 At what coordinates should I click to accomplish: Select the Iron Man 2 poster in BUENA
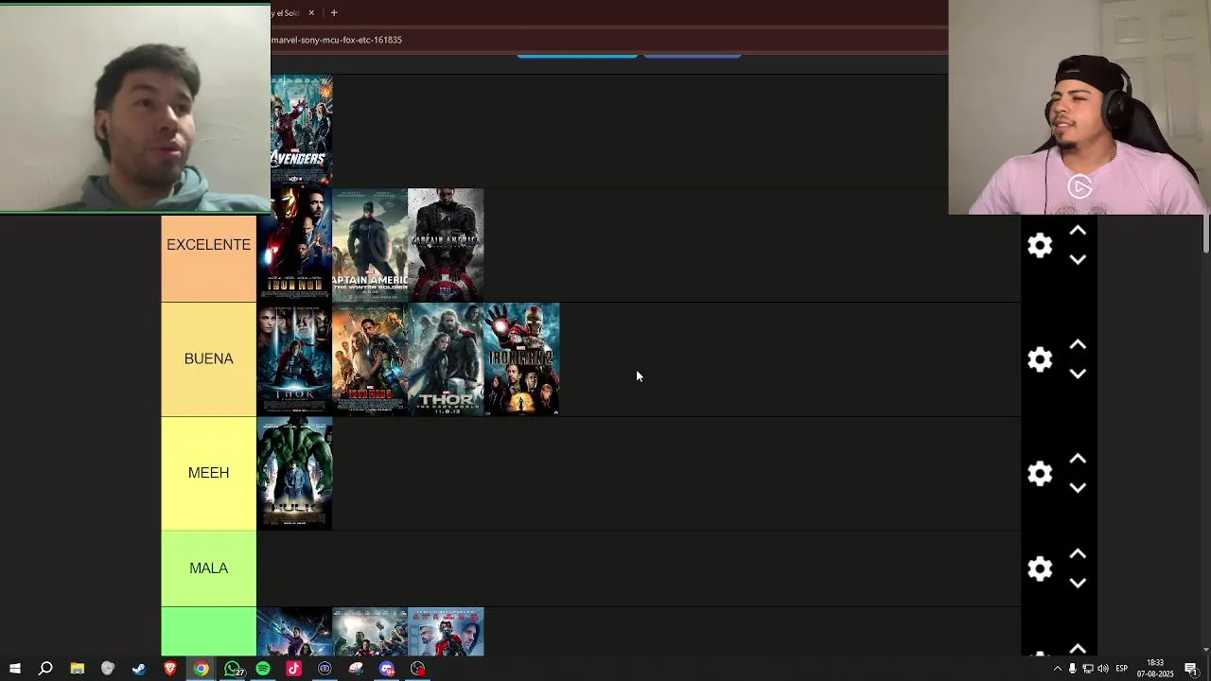click(521, 359)
